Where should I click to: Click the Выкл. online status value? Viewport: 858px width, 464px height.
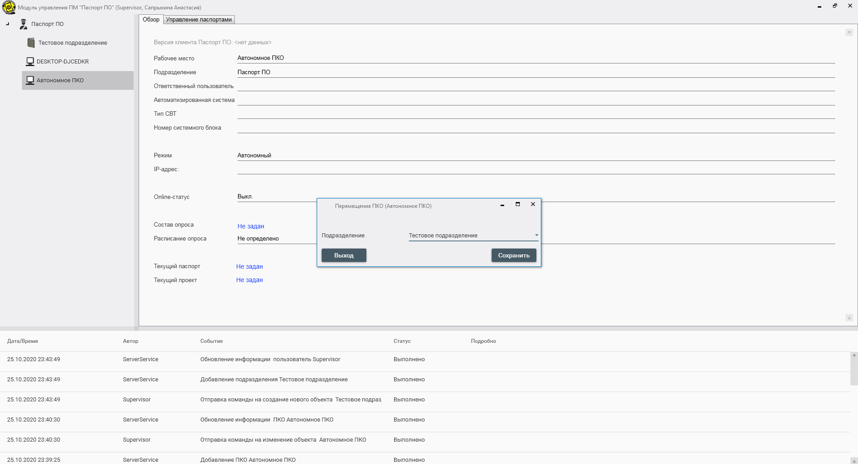(x=245, y=197)
